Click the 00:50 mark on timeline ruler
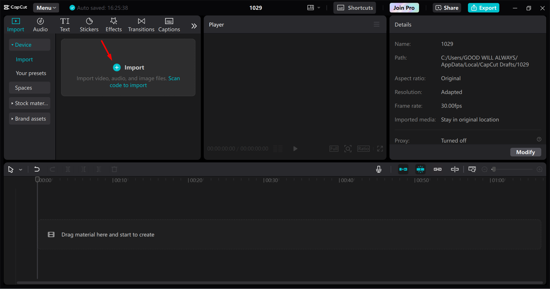Viewport: 550px width, 289px height. (422, 180)
